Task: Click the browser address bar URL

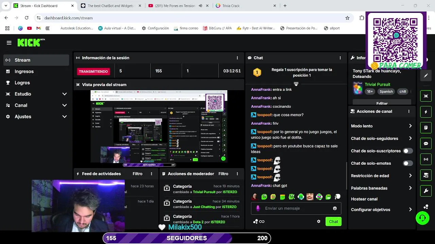Action: 69,18
